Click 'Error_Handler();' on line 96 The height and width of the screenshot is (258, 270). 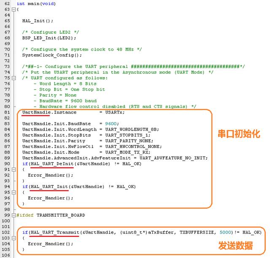51,198
